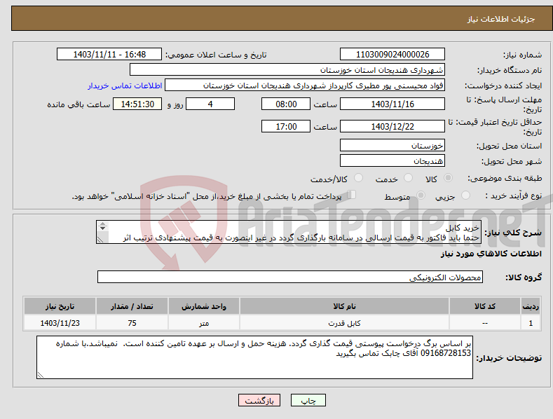Click the announcement date field 1403/11/11 - 16:48
Viewport: 553px width, 419px height.
click(x=109, y=55)
